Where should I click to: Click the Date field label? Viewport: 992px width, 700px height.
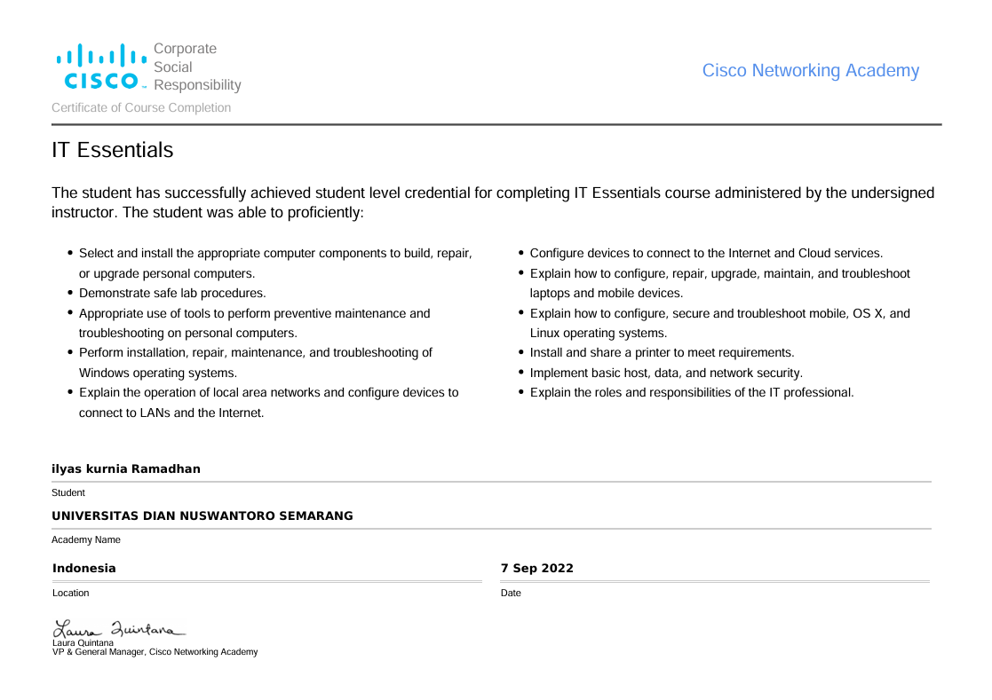[511, 594]
